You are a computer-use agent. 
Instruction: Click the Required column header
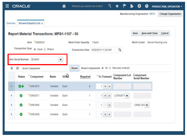click(85, 77)
